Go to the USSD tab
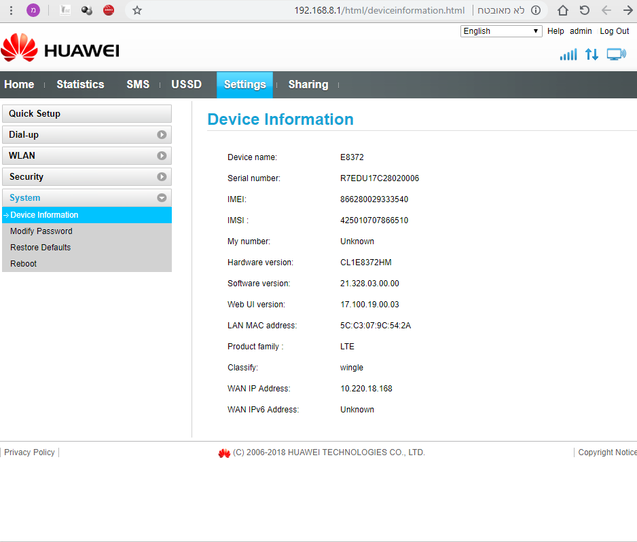The height and width of the screenshot is (542, 637). pos(187,84)
